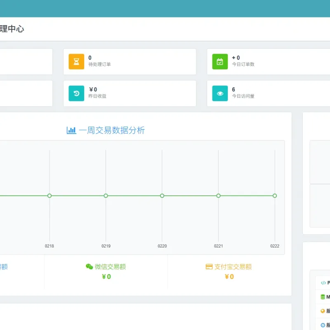Click the WeChat icon next to 微信交易额
The image size is (330, 330).
89,266
